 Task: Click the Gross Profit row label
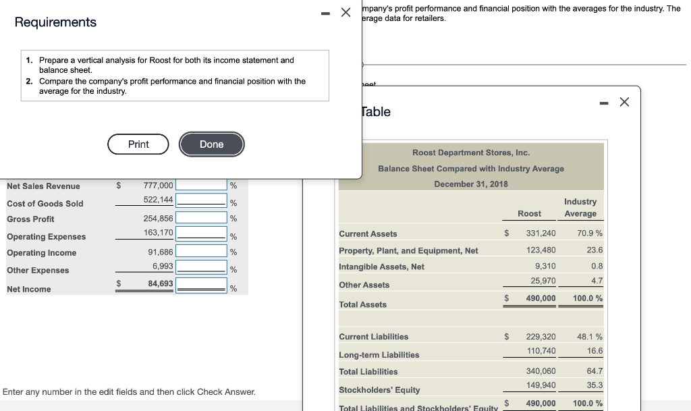(x=30, y=219)
